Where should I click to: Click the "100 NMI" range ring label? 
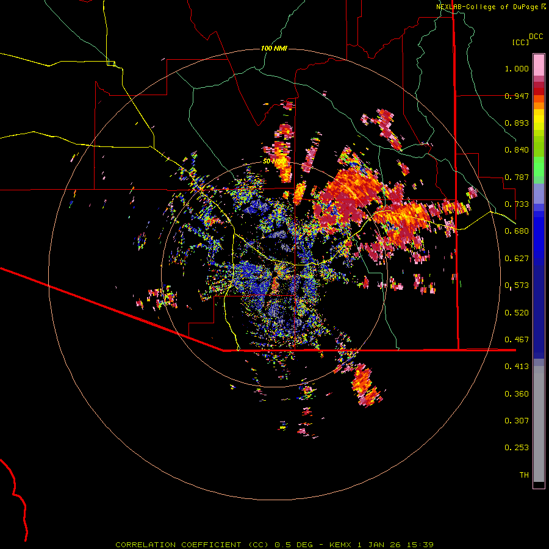pyautogui.click(x=274, y=48)
